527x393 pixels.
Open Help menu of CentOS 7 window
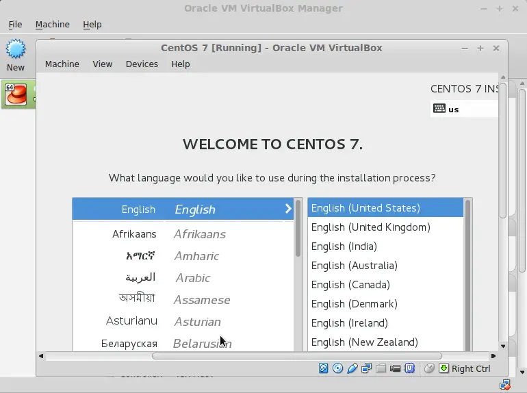click(x=181, y=64)
